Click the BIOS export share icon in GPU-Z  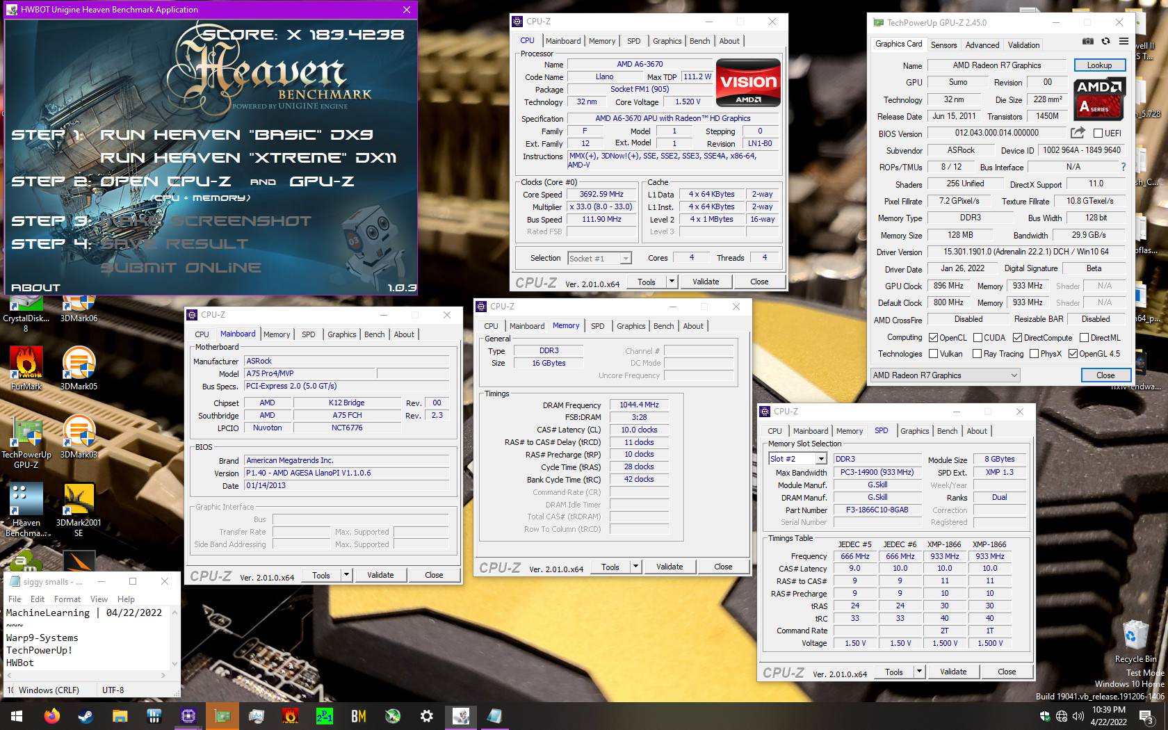(x=1078, y=133)
